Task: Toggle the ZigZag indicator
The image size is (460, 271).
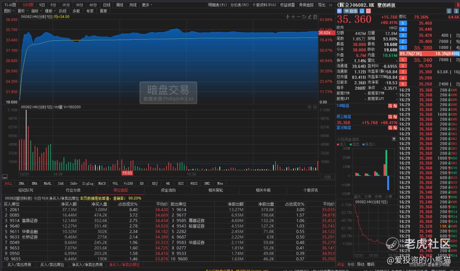Action: pyautogui.click(x=88, y=183)
